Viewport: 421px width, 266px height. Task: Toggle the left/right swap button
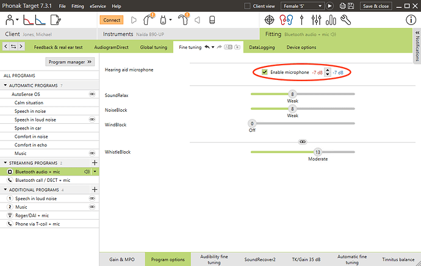click(x=13, y=47)
